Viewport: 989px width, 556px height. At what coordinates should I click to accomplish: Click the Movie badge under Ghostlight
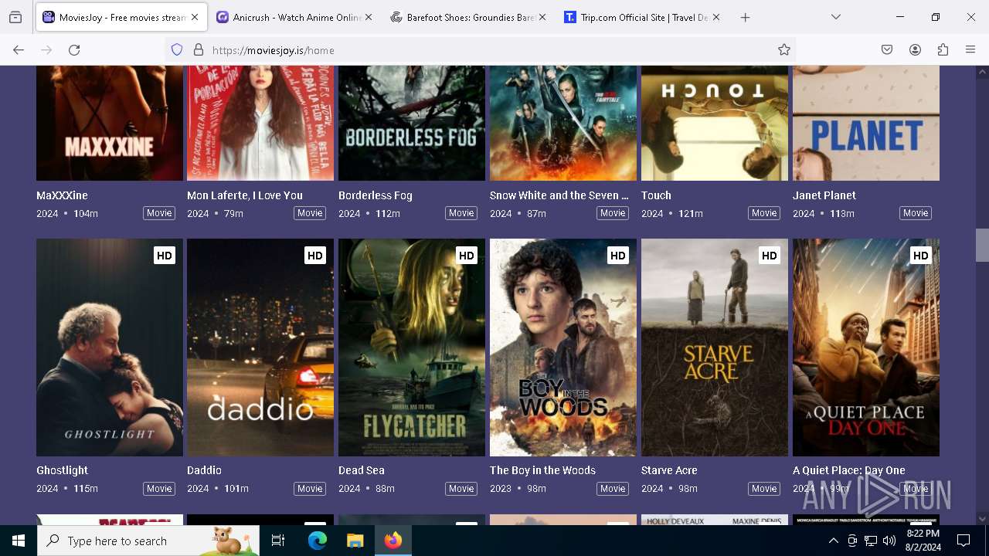click(x=159, y=489)
